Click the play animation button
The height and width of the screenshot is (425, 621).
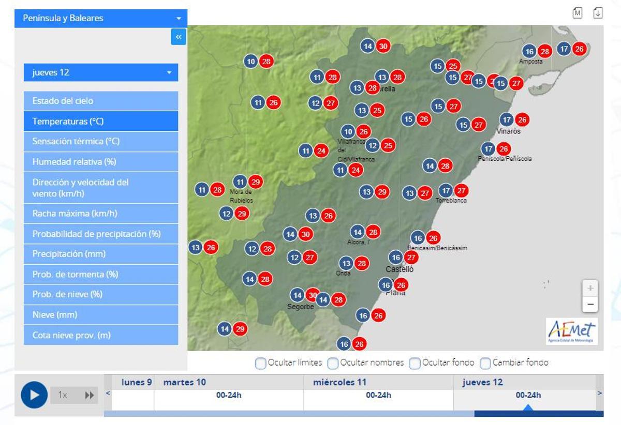point(34,395)
